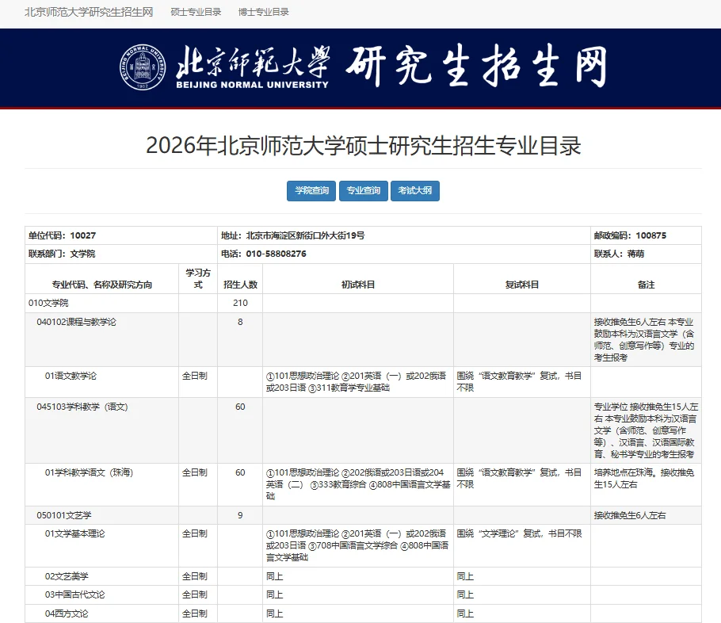The width and height of the screenshot is (721, 623).
Task: Click 全日制 in the 学科教学语文（珠海） row
Action: coord(194,472)
